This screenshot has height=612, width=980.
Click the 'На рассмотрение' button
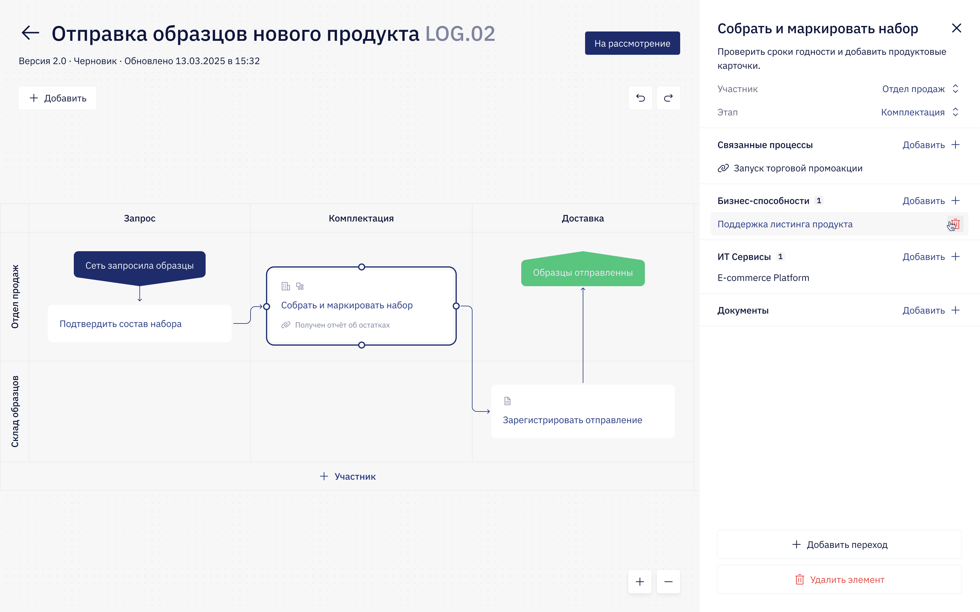(632, 43)
